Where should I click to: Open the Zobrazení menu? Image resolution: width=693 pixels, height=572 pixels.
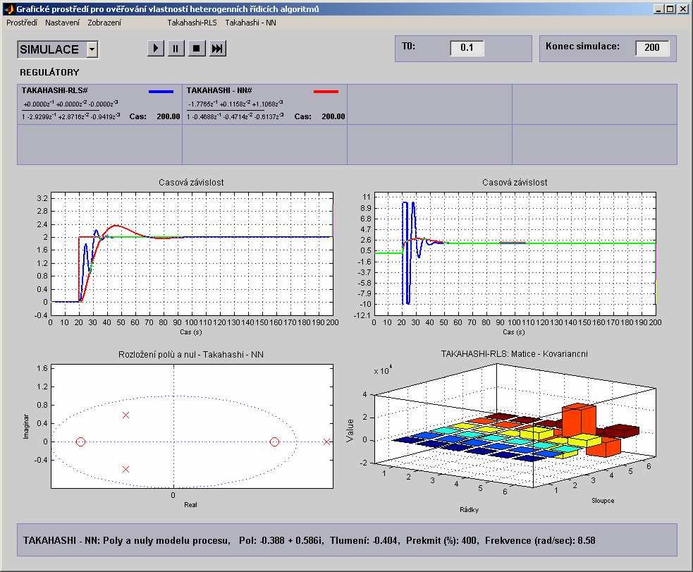click(104, 23)
